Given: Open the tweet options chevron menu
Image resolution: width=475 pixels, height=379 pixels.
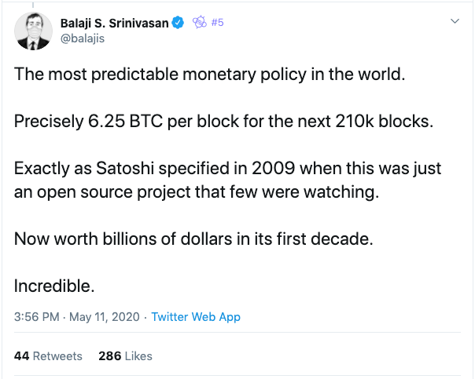Looking at the screenshot, I should 455,21.
